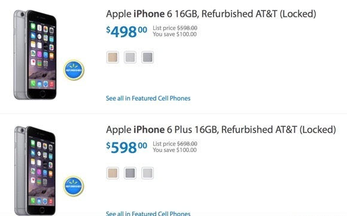Open the Apple iPhone 6 Plus 16GB title

click(221, 130)
